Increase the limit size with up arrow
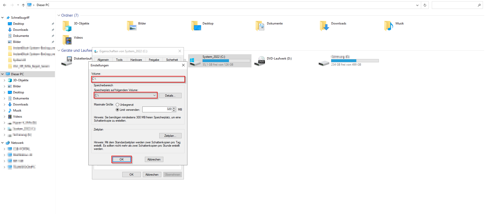The width and height of the screenshot is (486, 214). pos(174,108)
